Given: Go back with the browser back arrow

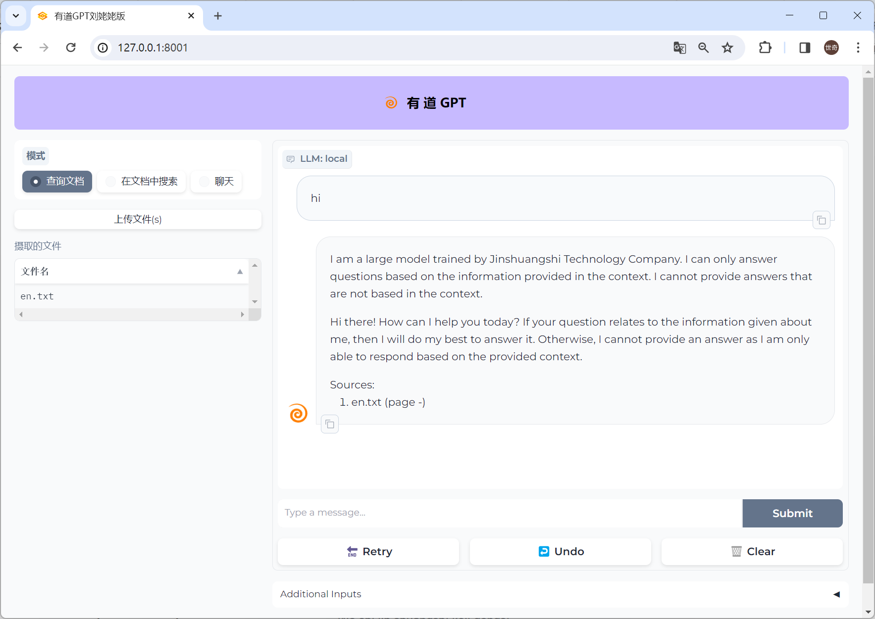Looking at the screenshot, I should tap(18, 48).
